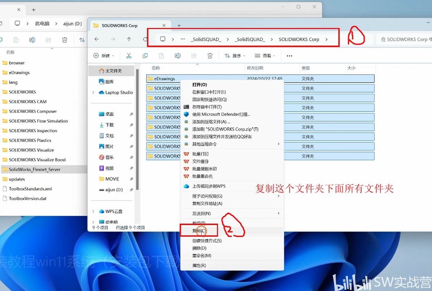Click _SolidSQUAD_ first breadcrumb segment

point(206,40)
